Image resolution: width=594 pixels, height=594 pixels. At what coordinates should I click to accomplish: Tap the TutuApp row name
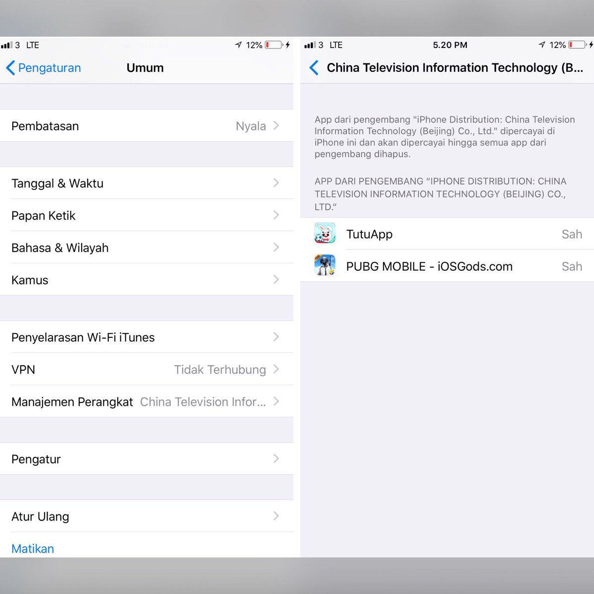[369, 234]
